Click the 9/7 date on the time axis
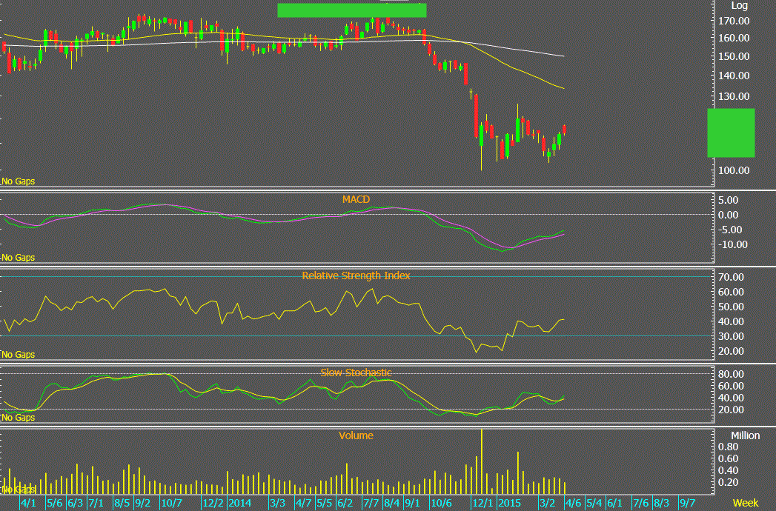776x511 pixels. click(687, 503)
